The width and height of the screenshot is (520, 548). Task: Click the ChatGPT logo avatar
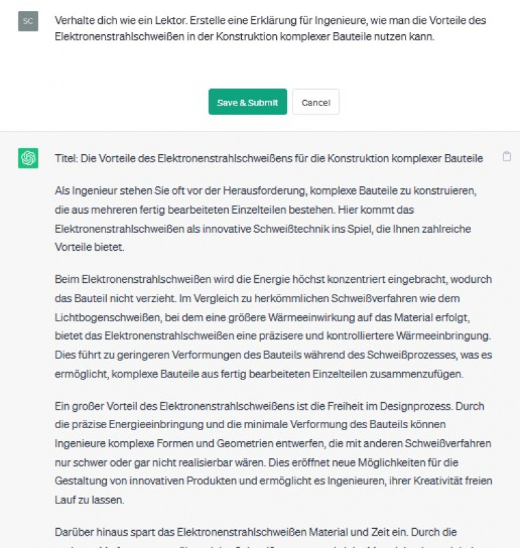[x=28, y=158]
